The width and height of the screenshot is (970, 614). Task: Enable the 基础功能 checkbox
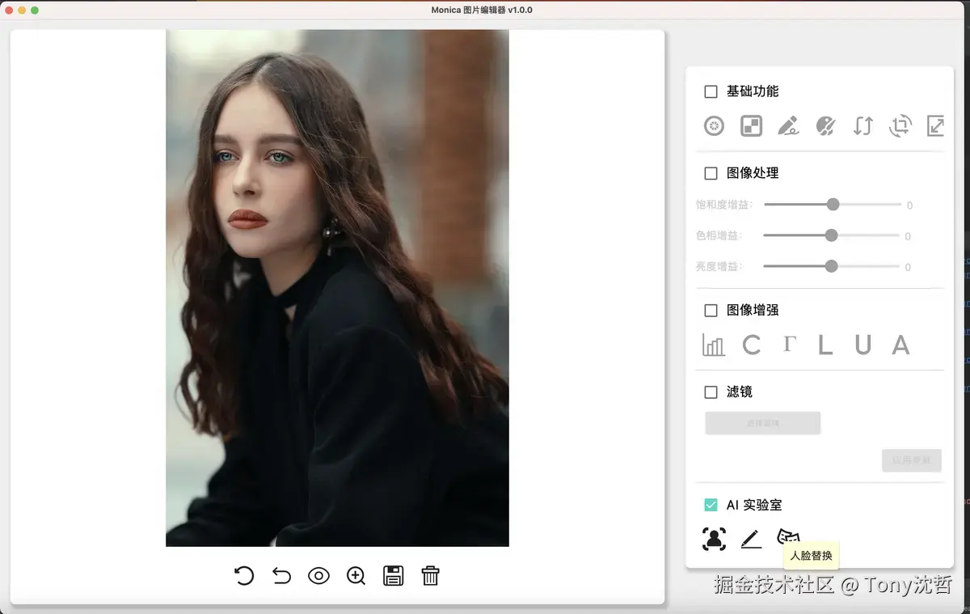[711, 91]
